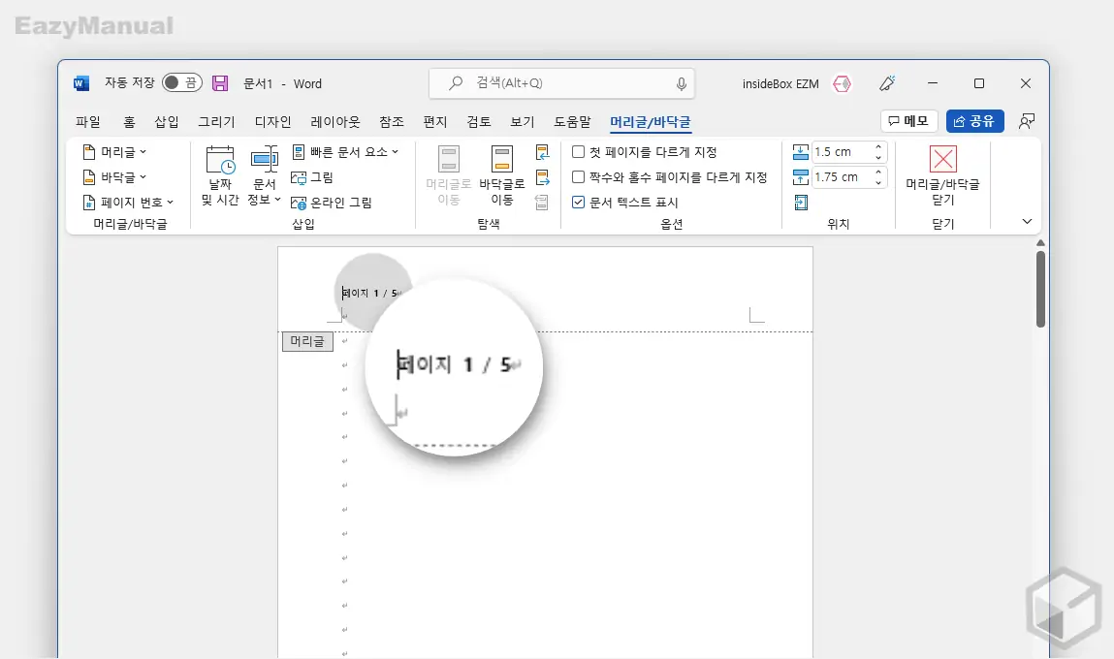Click the search box in title bar

point(561,83)
